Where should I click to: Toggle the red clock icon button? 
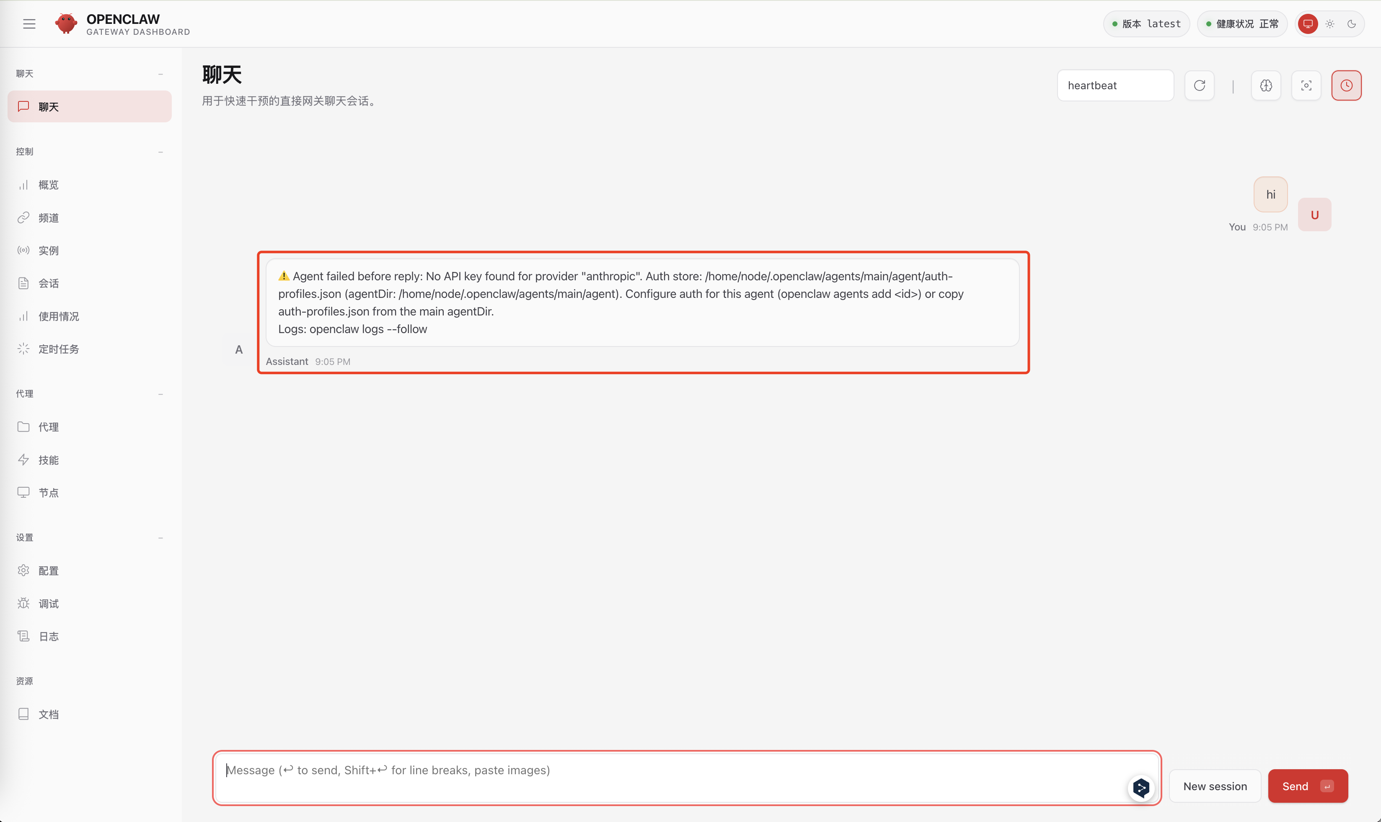(x=1346, y=85)
